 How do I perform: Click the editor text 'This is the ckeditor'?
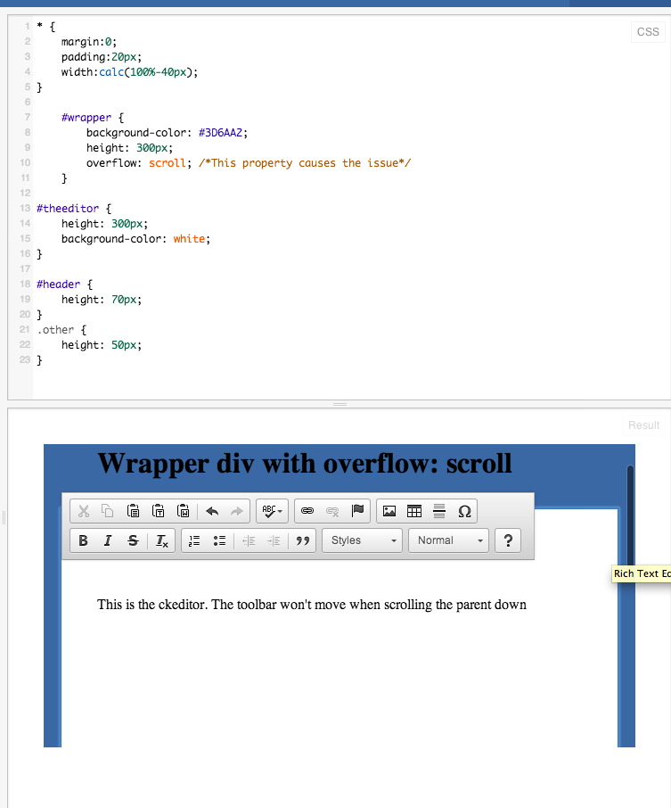[x=151, y=605]
